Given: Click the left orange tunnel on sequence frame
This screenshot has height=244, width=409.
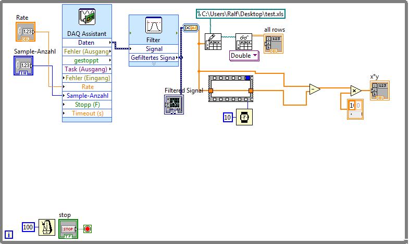Looking at the screenshot, I should 211,91.
